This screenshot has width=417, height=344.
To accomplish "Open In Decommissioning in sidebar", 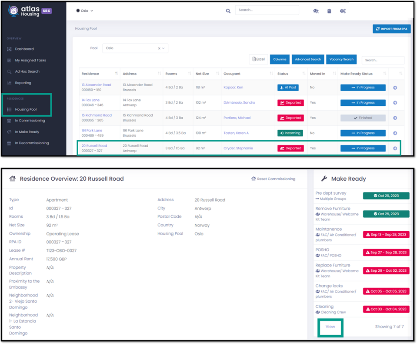I will [x=32, y=143].
